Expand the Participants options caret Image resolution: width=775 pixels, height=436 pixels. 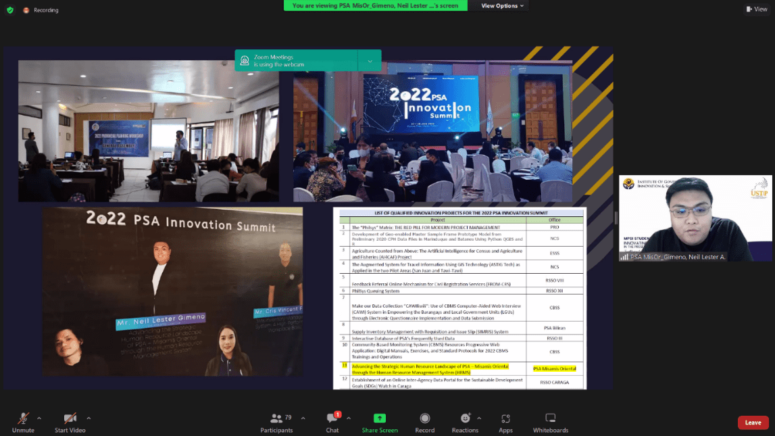pos(303,418)
